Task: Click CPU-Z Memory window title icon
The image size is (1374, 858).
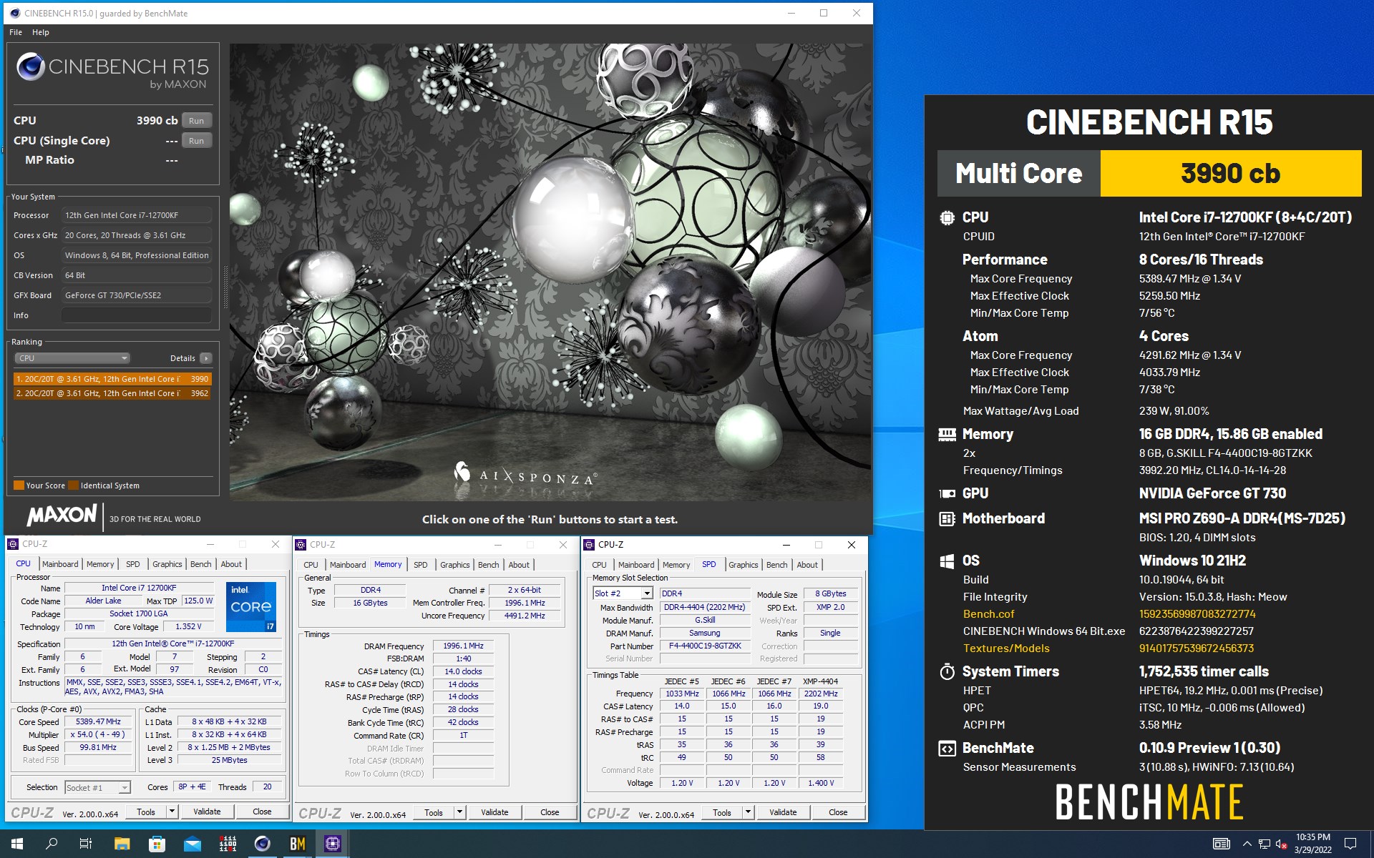Action: (x=301, y=545)
